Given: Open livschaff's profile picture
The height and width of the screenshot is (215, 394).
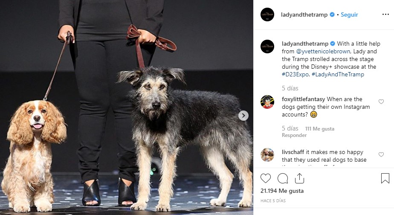Looking at the screenshot, I should tap(267, 155).
